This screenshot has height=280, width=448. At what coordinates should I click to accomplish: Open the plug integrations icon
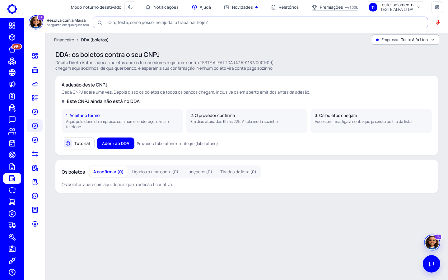pos(12,261)
